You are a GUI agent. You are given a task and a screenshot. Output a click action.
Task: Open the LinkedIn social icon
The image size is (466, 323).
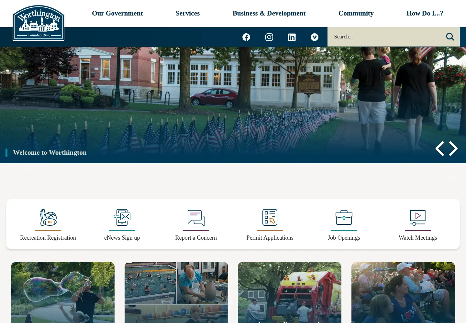292,37
